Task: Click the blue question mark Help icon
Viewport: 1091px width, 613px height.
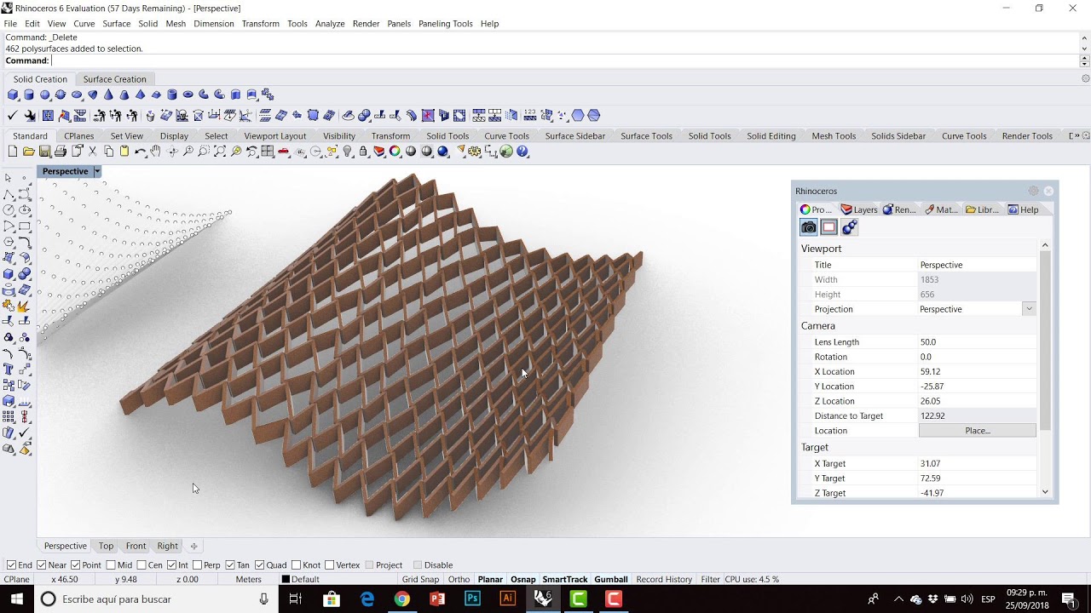Action: pos(522,152)
